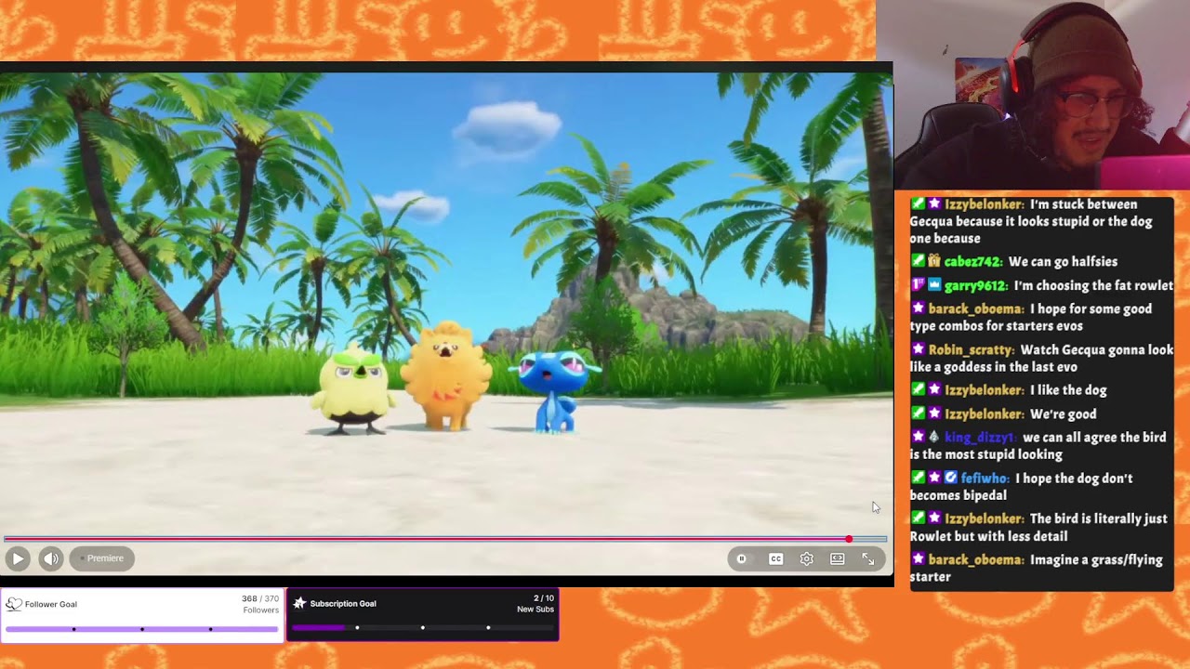Click Izzybelonker's name on "I like the dog"
Viewport: 1190px width, 669px height.
[984, 390]
